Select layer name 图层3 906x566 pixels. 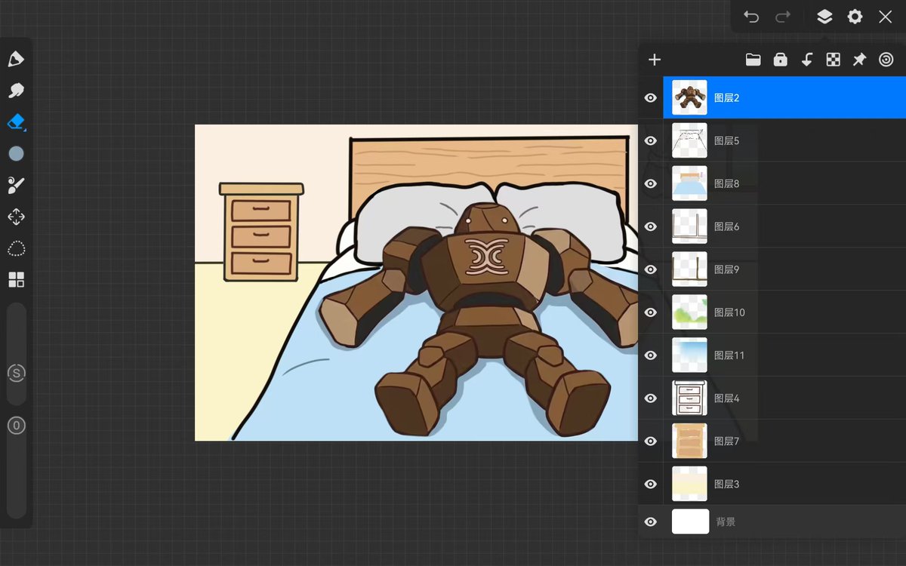click(x=726, y=484)
